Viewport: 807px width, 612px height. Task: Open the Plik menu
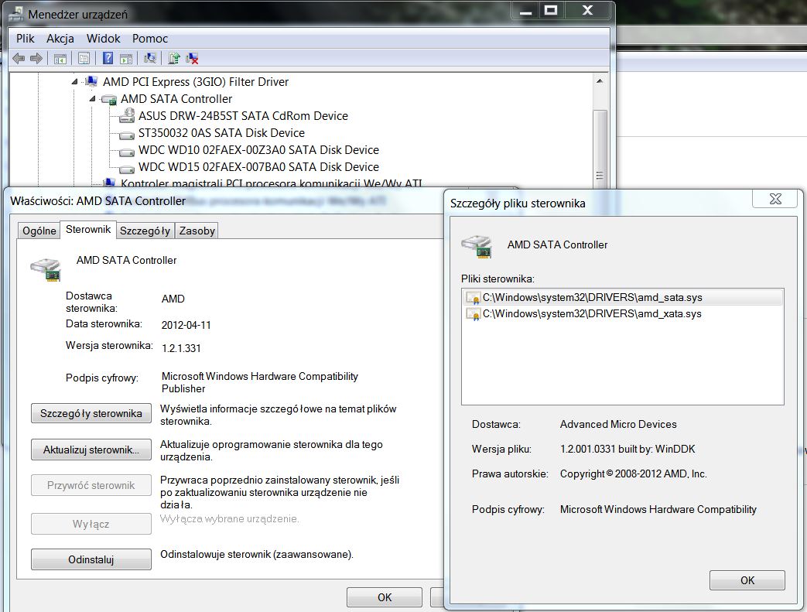26,39
